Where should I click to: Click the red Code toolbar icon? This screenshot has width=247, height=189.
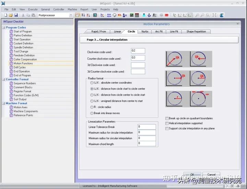click(166, 15)
